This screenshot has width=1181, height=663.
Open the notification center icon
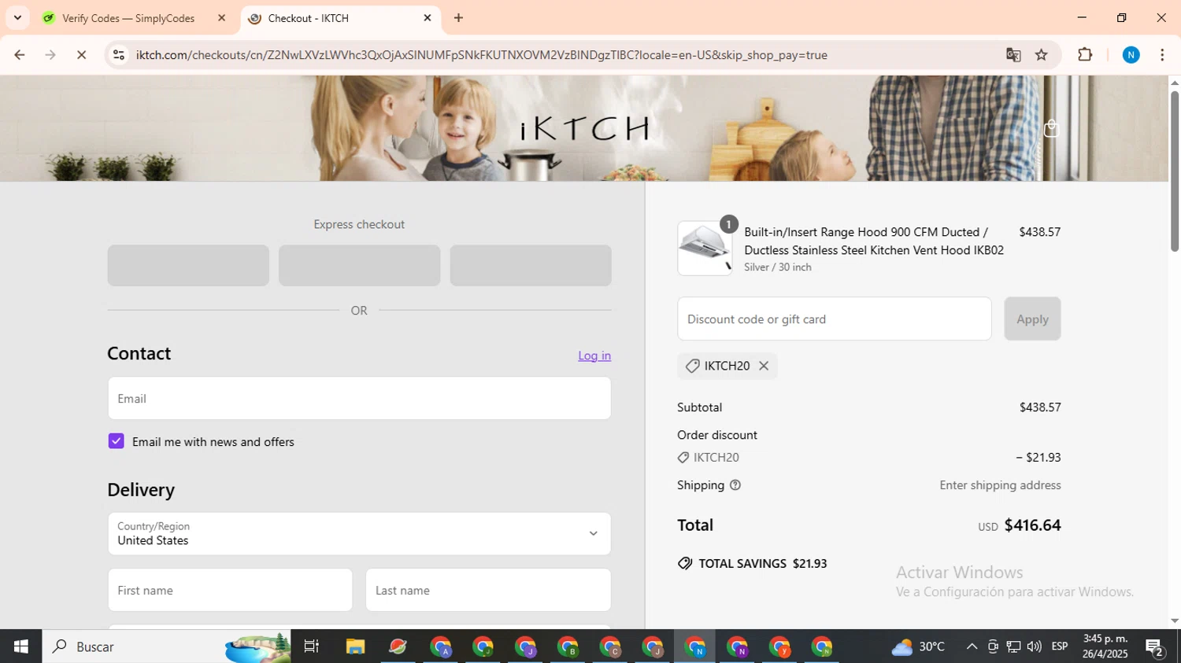(x=1155, y=647)
